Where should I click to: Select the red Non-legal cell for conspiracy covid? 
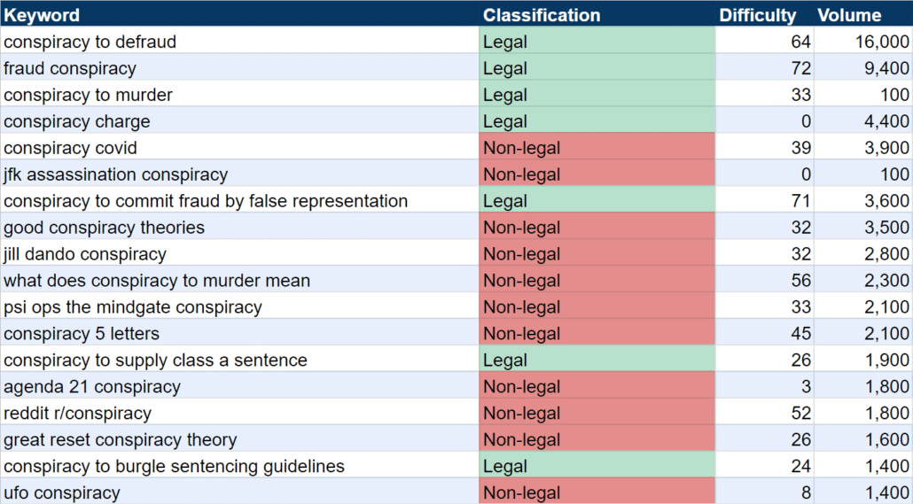(x=597, y=148)
